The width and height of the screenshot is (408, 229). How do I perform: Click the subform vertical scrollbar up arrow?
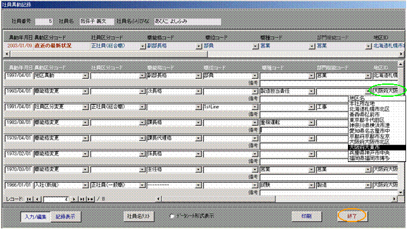(400, 64)
